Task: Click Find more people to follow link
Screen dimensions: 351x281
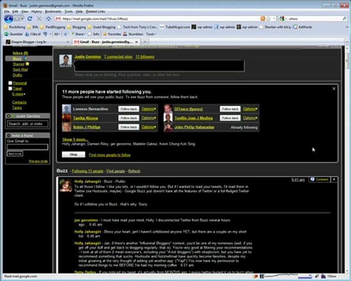Action: [110, 155]
